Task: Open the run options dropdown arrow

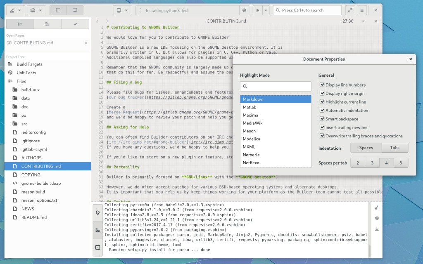Action: click(x=266, y=10)
